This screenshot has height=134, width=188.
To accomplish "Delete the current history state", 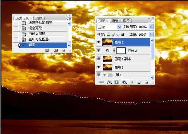I will click(x=64, y=50).
